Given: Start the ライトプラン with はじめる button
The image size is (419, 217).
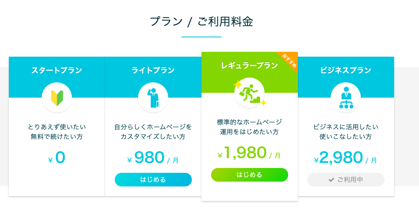Looking at the screenshot, I should pos(153,180).
